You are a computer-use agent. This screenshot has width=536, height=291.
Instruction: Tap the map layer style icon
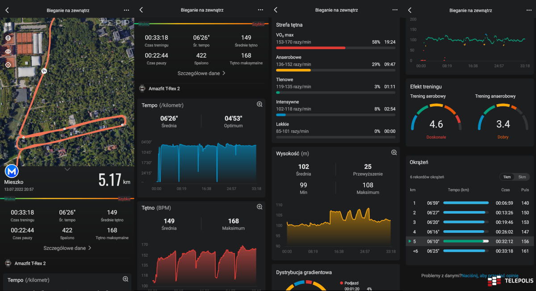(x=8, y=25)
